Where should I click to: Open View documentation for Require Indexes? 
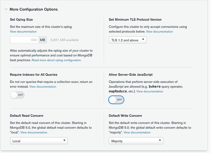pos(43,87)
